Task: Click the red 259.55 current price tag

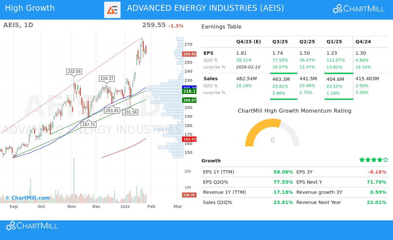Action: [189, 54]
